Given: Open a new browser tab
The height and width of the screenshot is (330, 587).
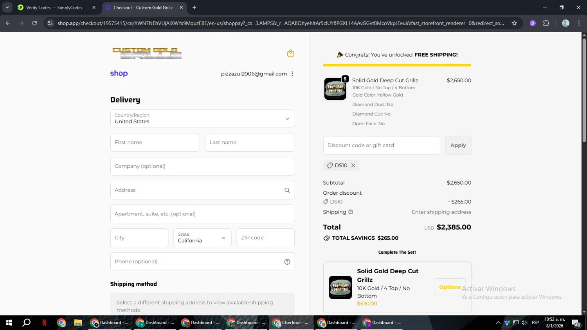Looking at the screenshot, I should tap(194, 7).
